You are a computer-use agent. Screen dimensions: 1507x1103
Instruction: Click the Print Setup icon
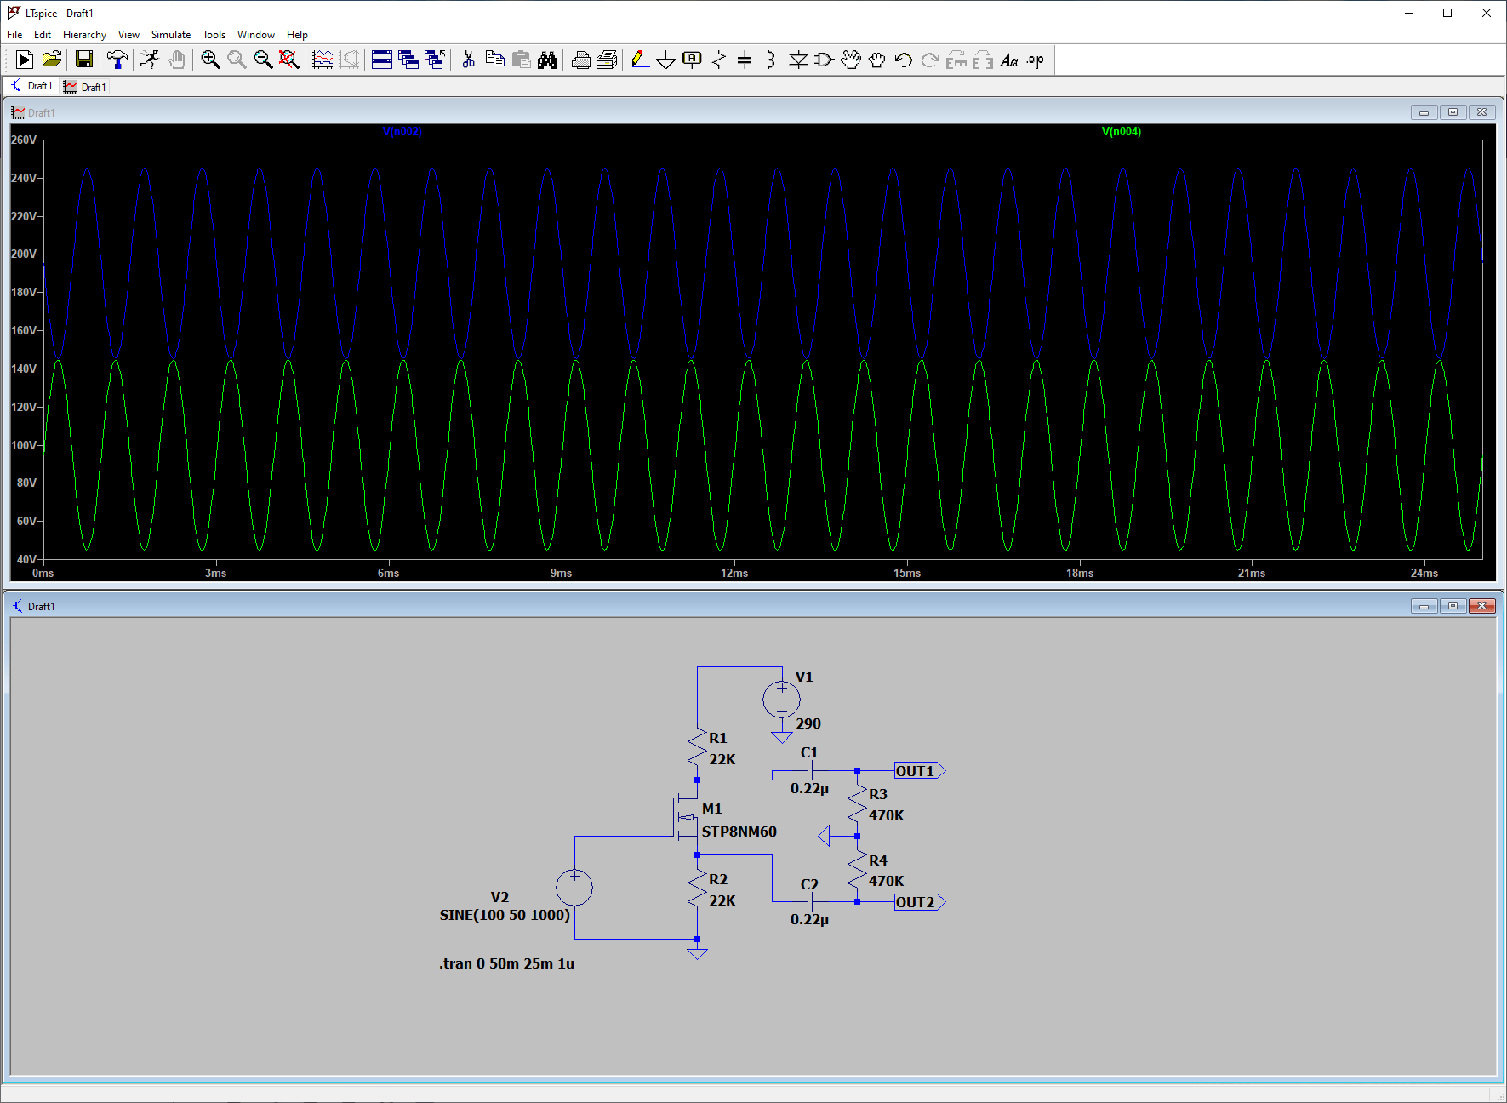coord(581,60)
